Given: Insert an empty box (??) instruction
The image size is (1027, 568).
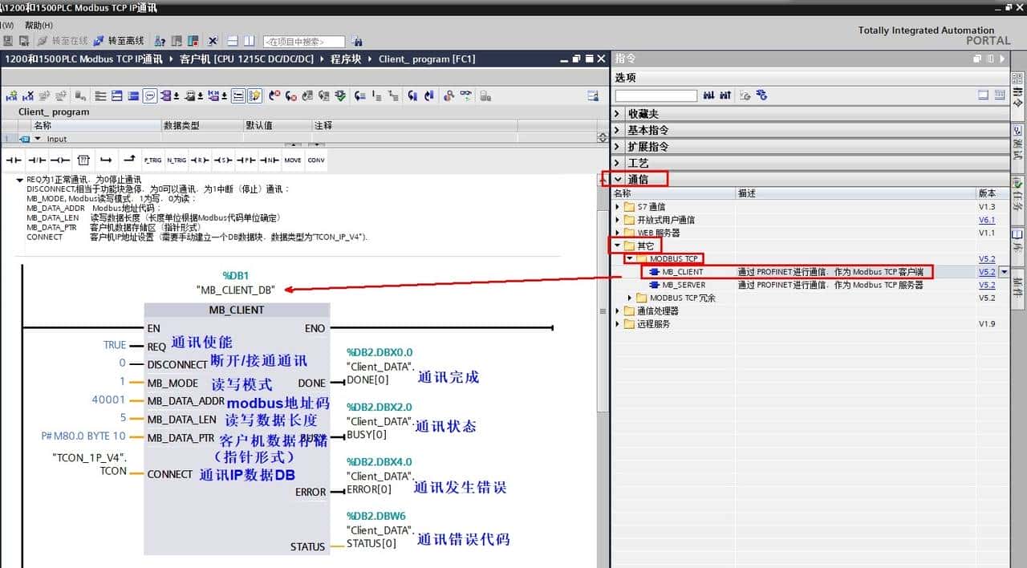Looking at the screenshot, I should 83,160.
